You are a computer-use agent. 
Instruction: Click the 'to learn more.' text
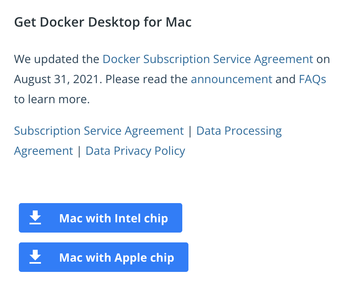click(x=52, y=99)
